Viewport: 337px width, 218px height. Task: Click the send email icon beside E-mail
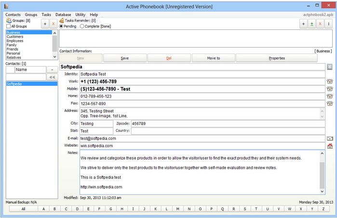[x=330, y=138]
